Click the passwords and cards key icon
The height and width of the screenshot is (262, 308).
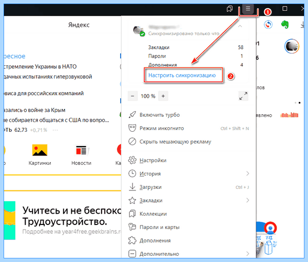(x=132, y=227)
